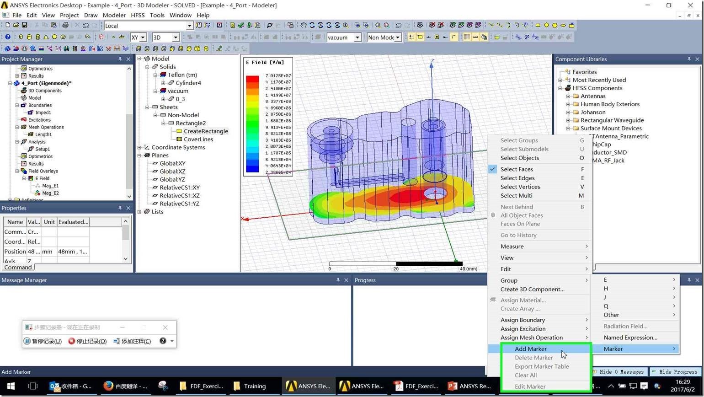Open the Assign Boundary submenu

click(x=539, y=320)
